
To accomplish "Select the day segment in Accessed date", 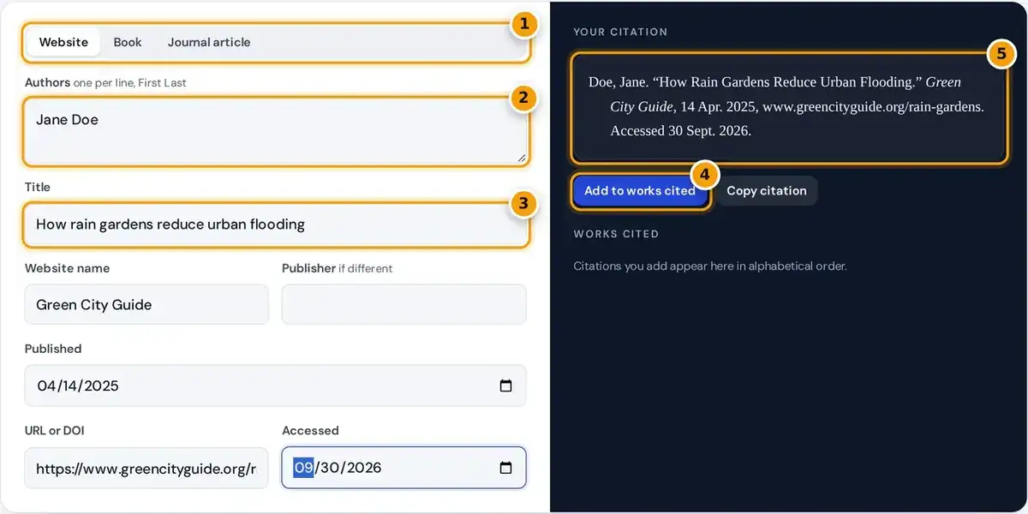I will point(330,468).
